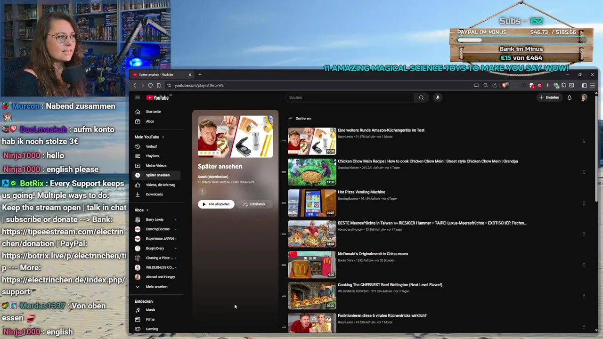Image resolution: width=603 pixels, height=339 pixels.
Task: Click the browser address bar URL
Action: (199, 85)
